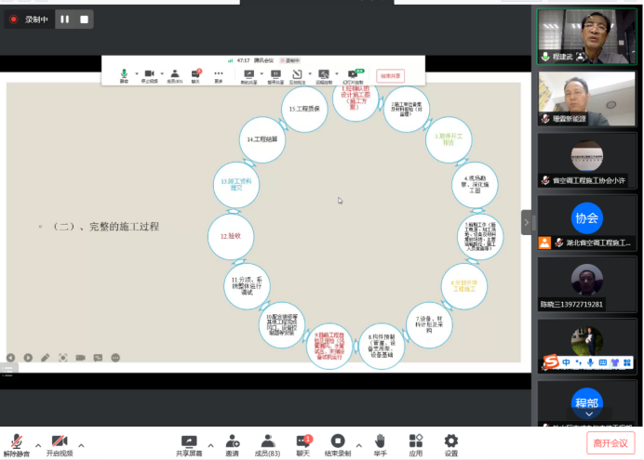
Task: Click 结束录制 to end recording
Action: (338, 445)
